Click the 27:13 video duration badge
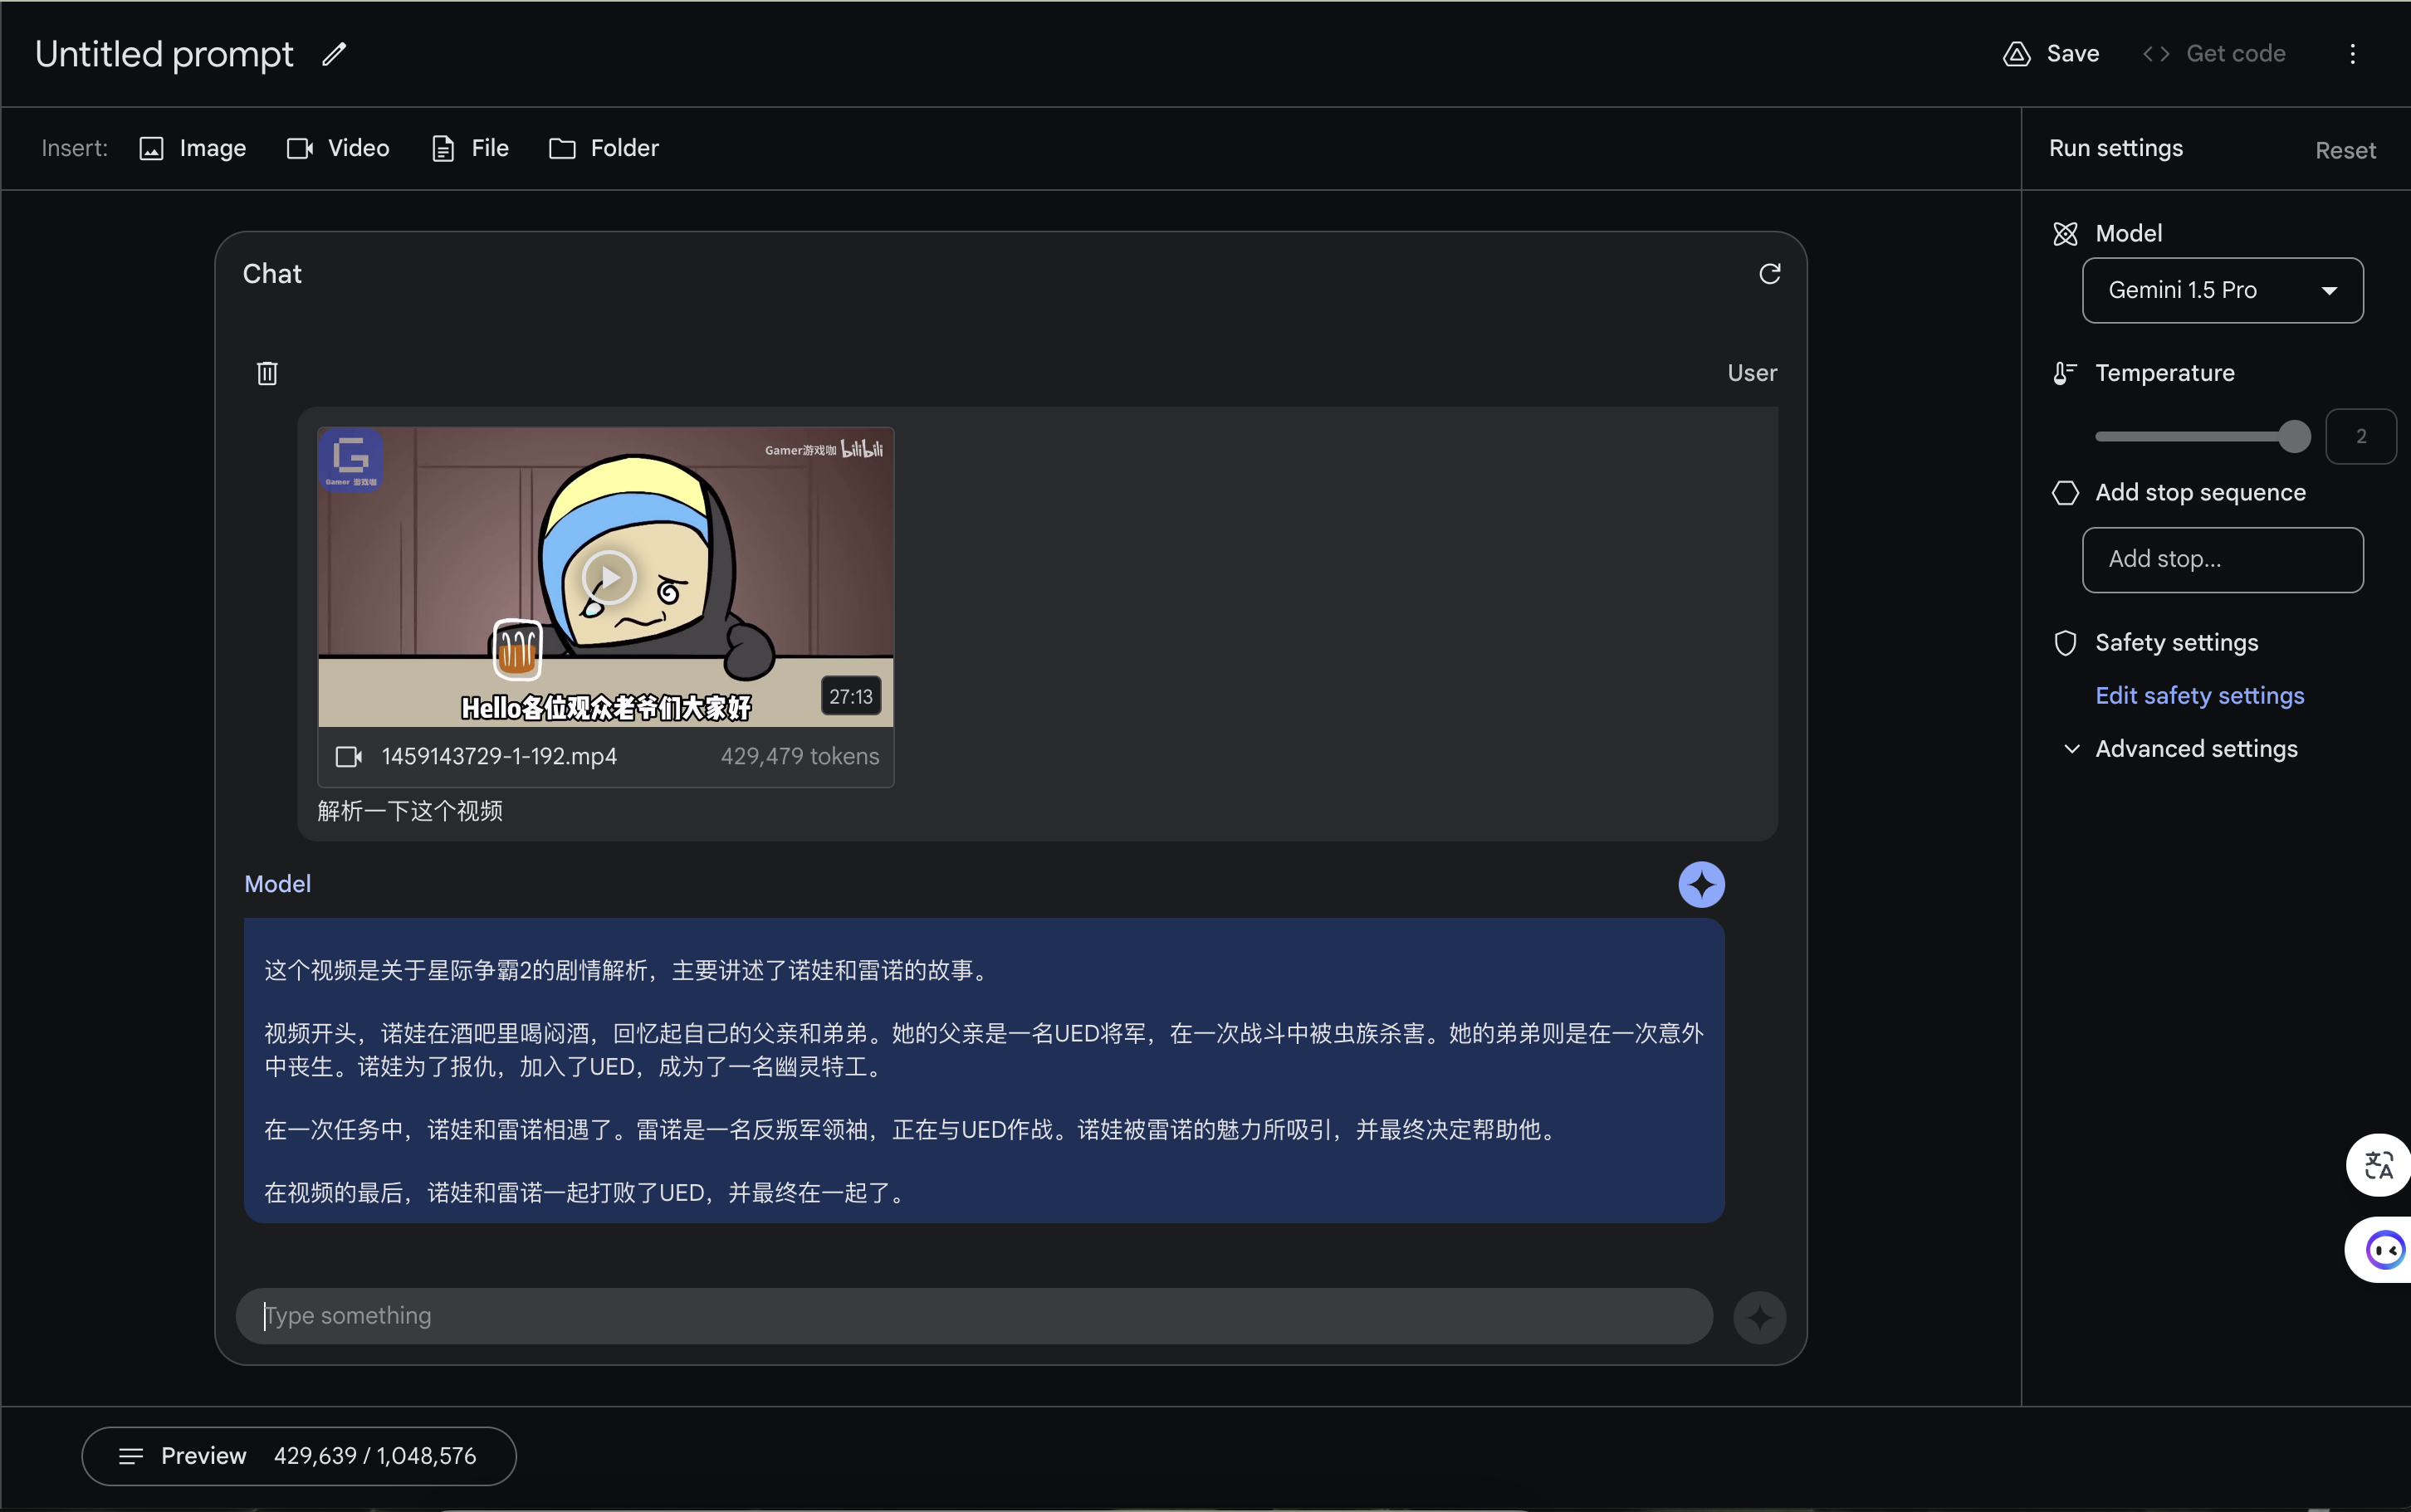Viewport: 2411px width, 1512px height. click(x=850, y=696)
